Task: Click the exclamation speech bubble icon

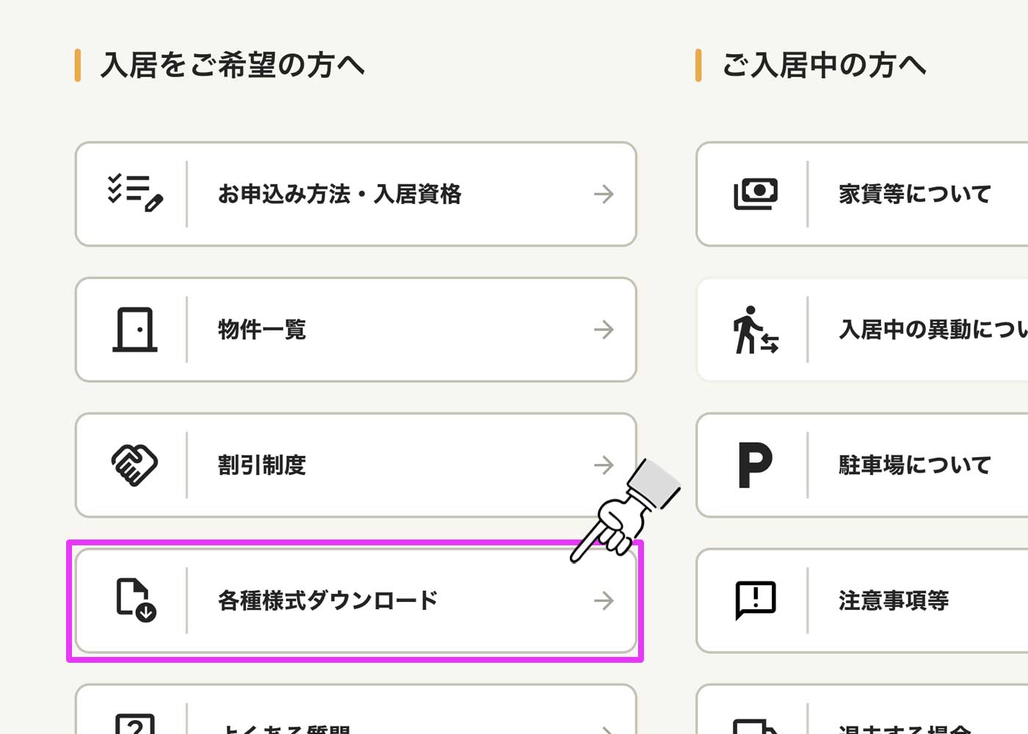Action: [756, 600]
